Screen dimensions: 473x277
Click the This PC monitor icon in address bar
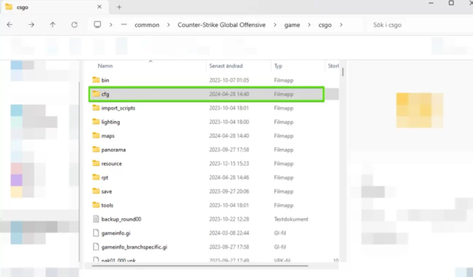97,24
